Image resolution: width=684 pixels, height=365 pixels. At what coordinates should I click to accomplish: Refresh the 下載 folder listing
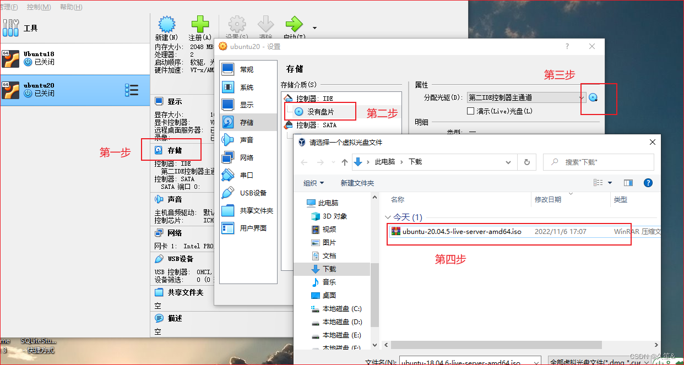click(527, 162)
